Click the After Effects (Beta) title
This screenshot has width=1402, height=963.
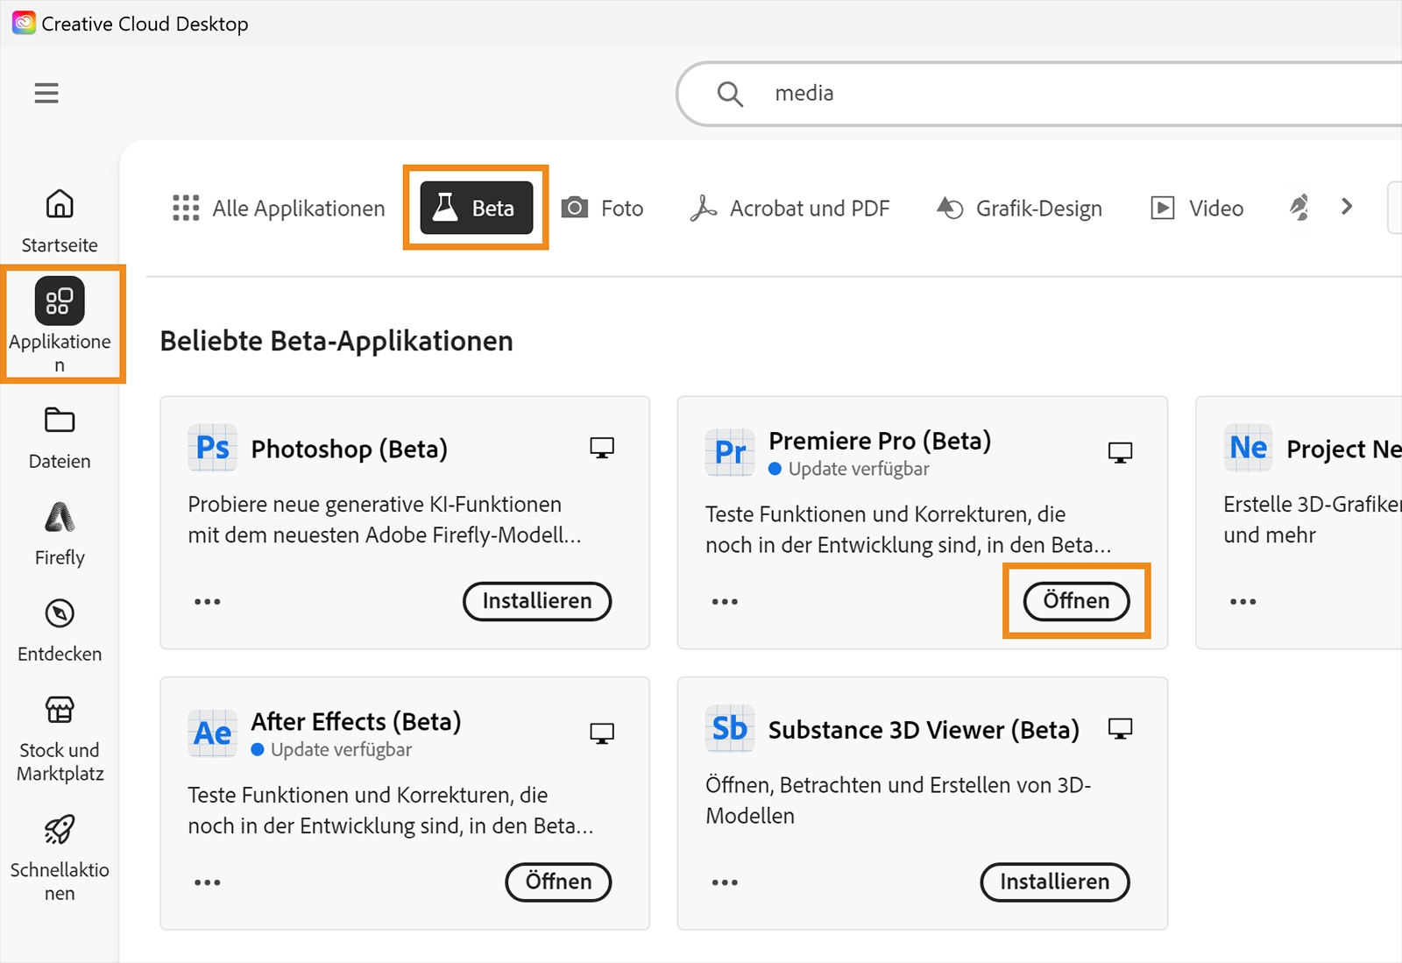point(356,721)
